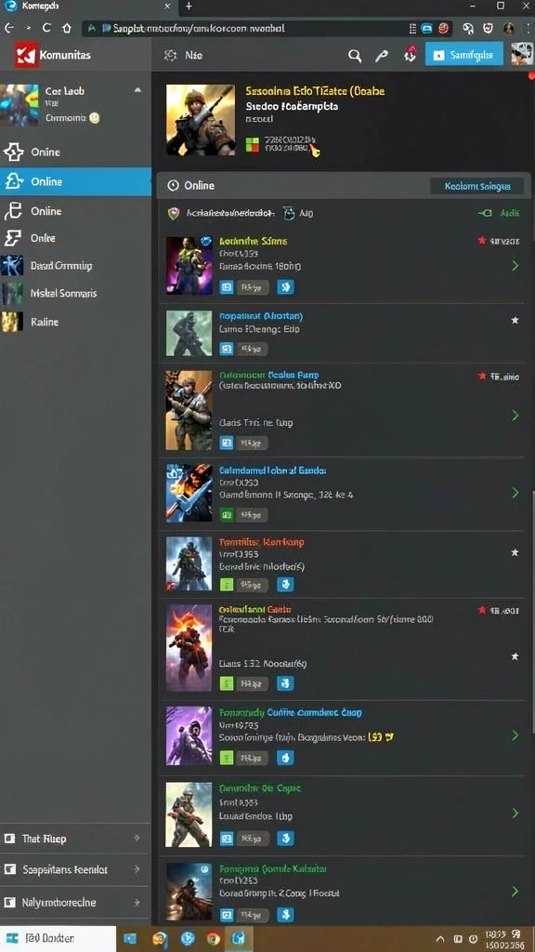This screenshot has height=952, width=535.
Task: Open the featured soldier thumbnail at the top
Action: (x=201, y=120)
